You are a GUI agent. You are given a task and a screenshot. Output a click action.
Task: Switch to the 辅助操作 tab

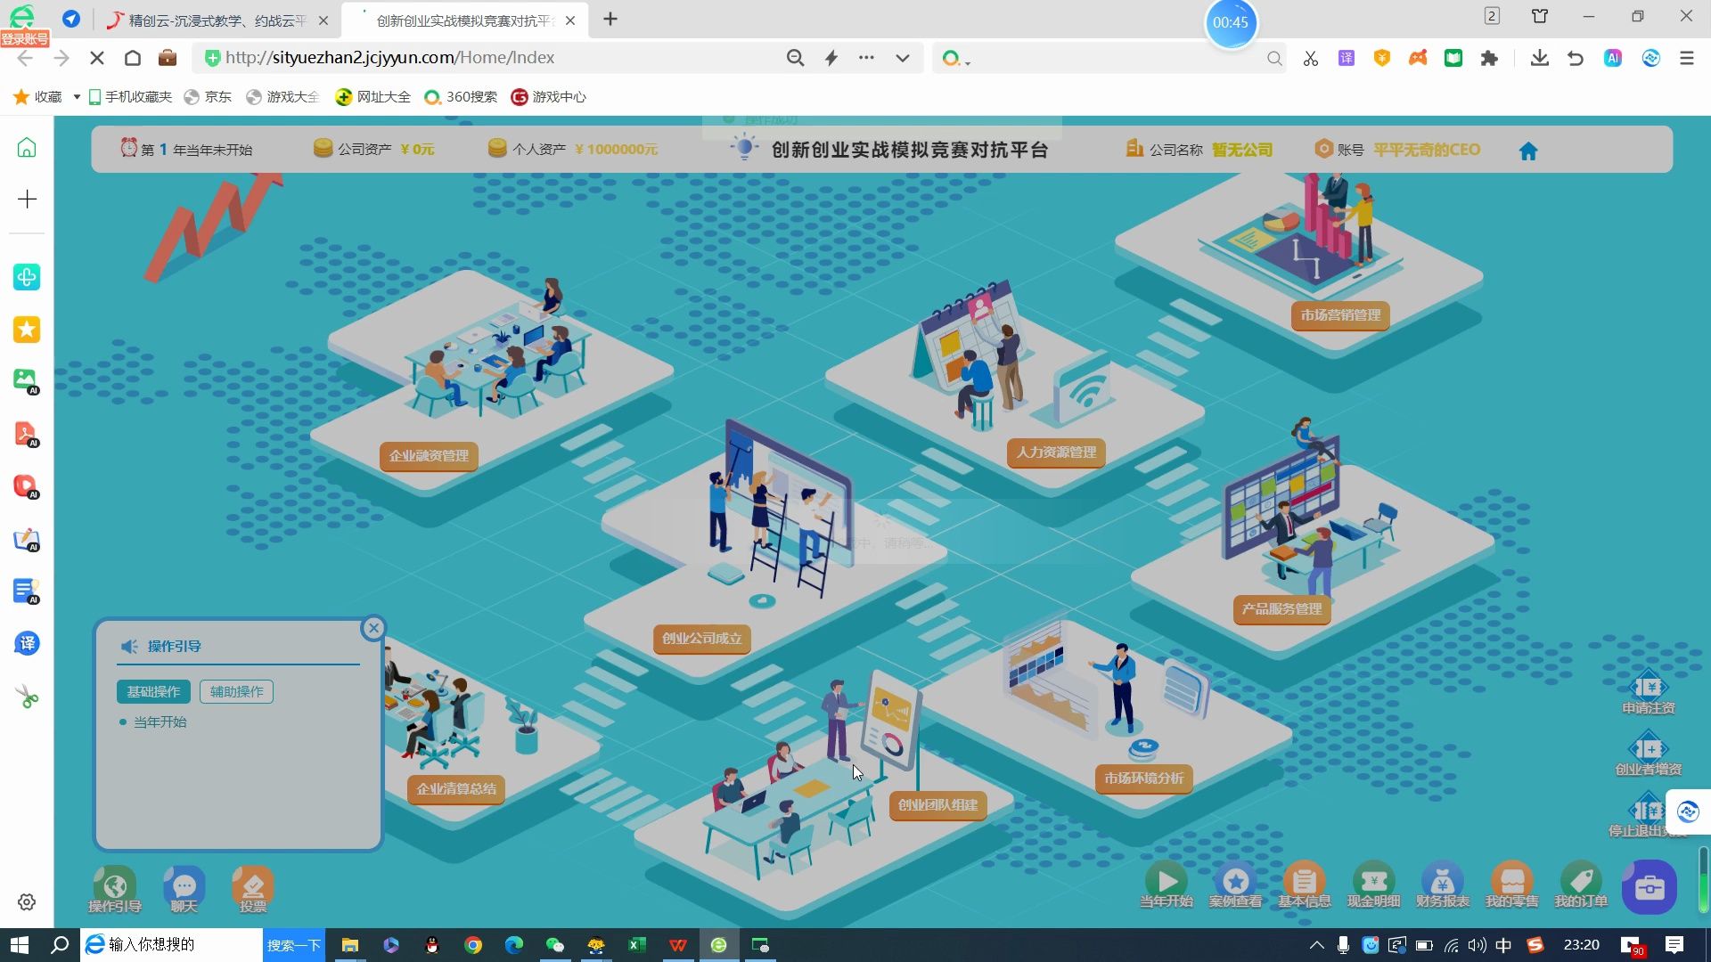coord(236,692)
